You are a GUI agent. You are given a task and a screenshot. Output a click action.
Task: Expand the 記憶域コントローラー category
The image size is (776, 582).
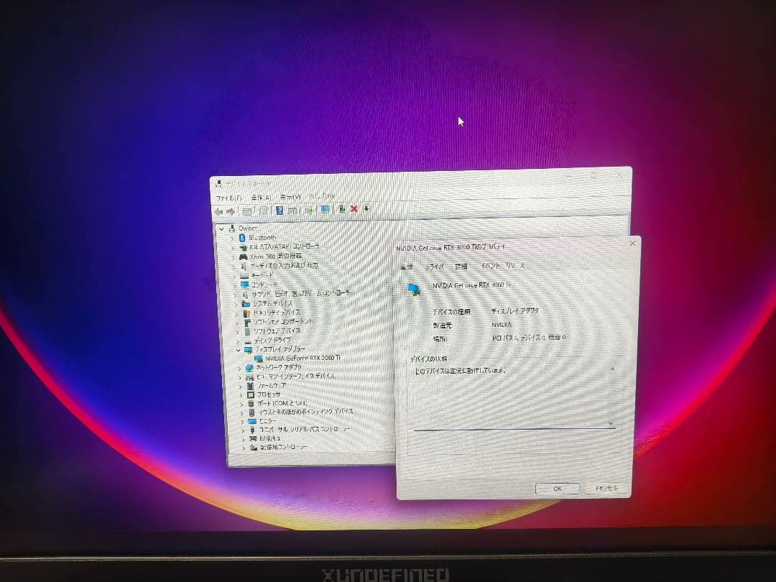(244, 448)
